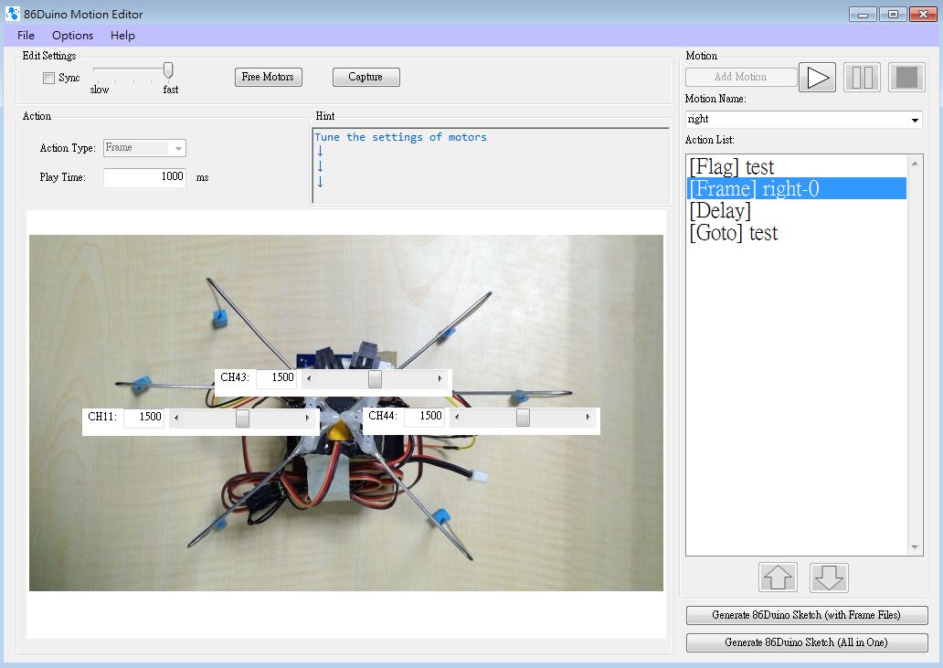Select '[Flag] test' in Action List
Screen dimensions: 943x668
[796, 166]
